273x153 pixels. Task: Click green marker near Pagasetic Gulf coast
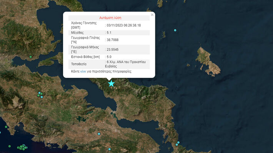(x=31, y=57)
